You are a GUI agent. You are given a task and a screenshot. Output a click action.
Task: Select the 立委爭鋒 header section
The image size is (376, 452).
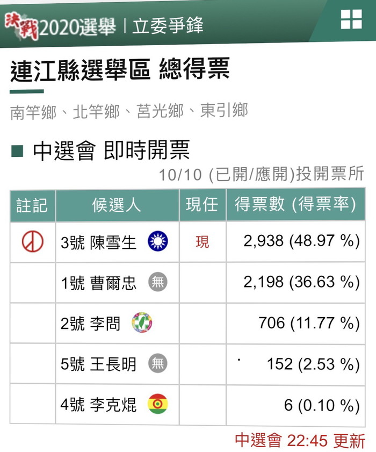168,25
